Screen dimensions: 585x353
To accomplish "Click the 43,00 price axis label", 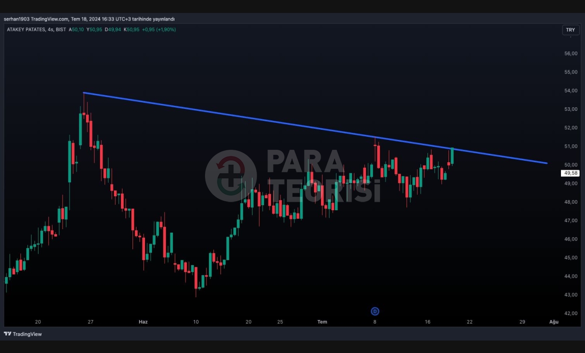I will (x=571, y=295).
